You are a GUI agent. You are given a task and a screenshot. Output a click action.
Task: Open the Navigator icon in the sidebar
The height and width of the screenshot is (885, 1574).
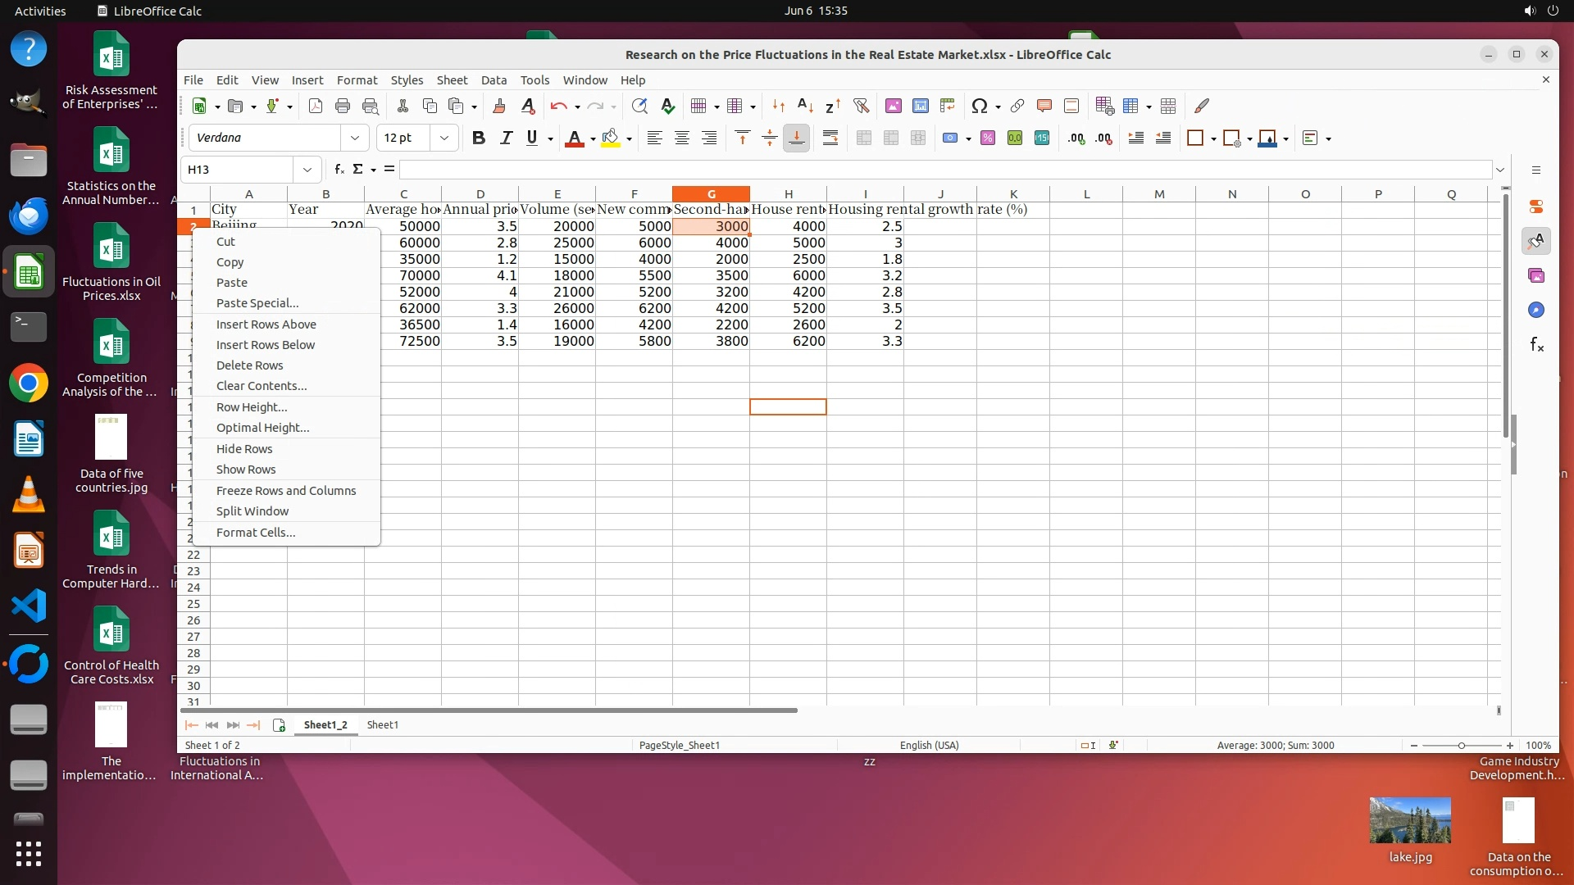coord(1536,310)
